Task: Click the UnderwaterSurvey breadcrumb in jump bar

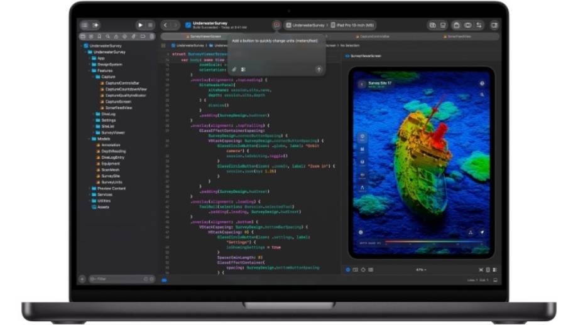Action: (188, 46)
